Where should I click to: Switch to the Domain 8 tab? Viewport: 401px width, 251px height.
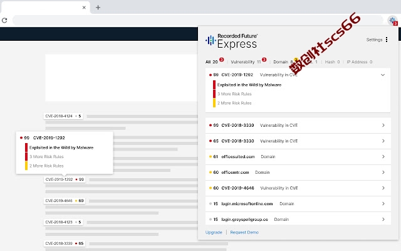tap(283, 62)
